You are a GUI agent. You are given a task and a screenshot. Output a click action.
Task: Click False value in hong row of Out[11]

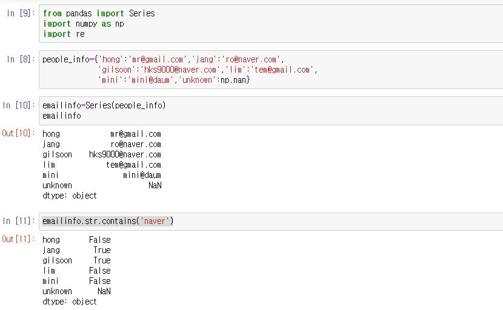(100, 240)
